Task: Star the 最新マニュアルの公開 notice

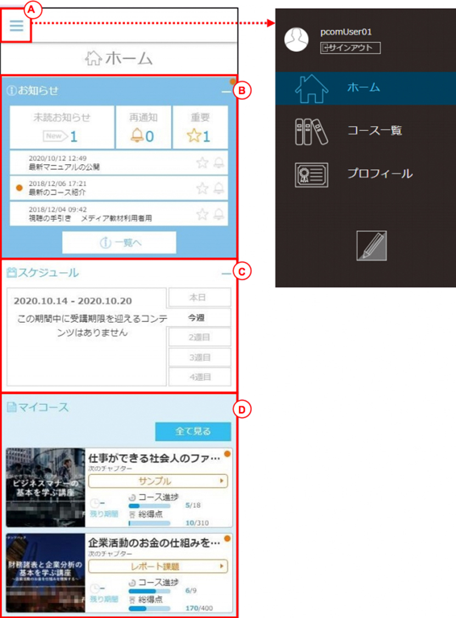Action: 202,162
